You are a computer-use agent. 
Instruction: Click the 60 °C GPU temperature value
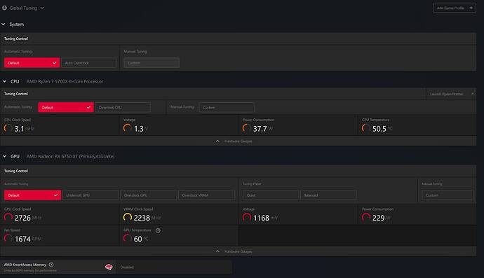[x=141, y=239]
